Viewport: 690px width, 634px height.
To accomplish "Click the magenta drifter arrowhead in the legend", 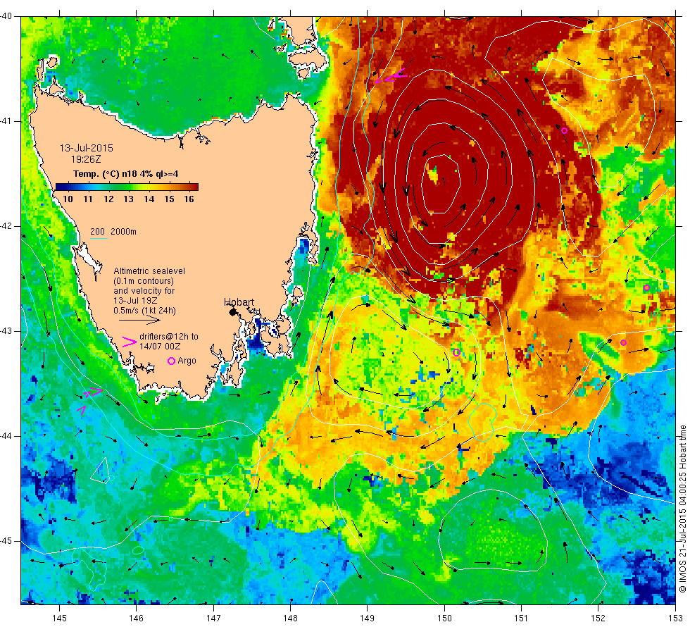I will [129, 342].
